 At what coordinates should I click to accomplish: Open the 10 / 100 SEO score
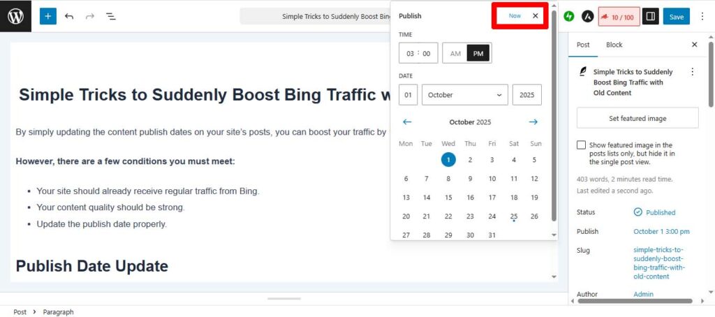coord(619,17)
